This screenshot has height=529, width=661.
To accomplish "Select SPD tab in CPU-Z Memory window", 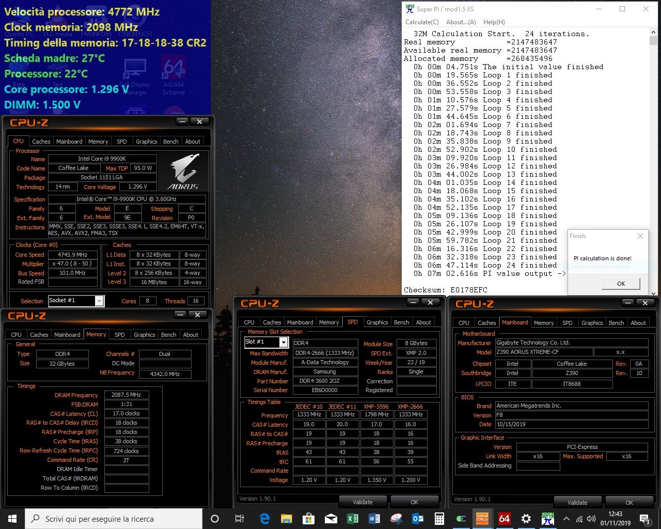I will click(120, 335).
